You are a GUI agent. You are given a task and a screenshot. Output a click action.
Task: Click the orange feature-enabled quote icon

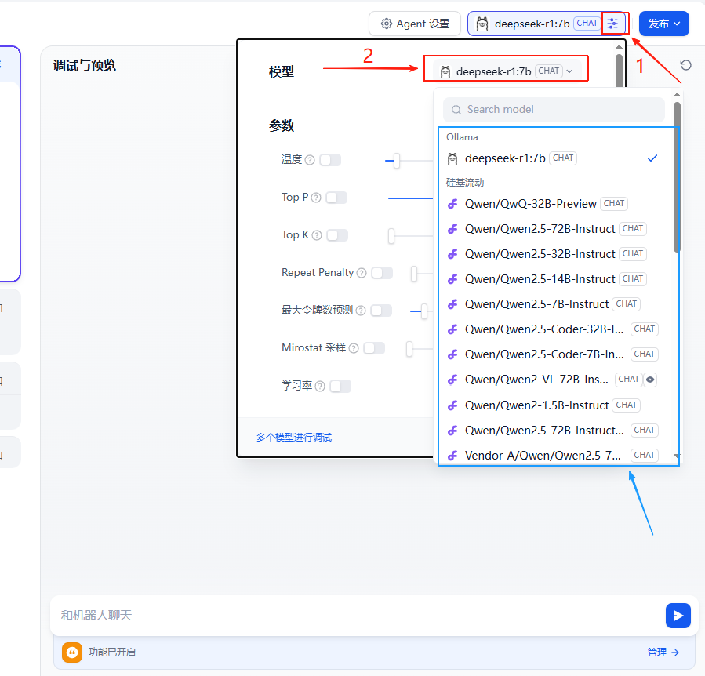72,652
